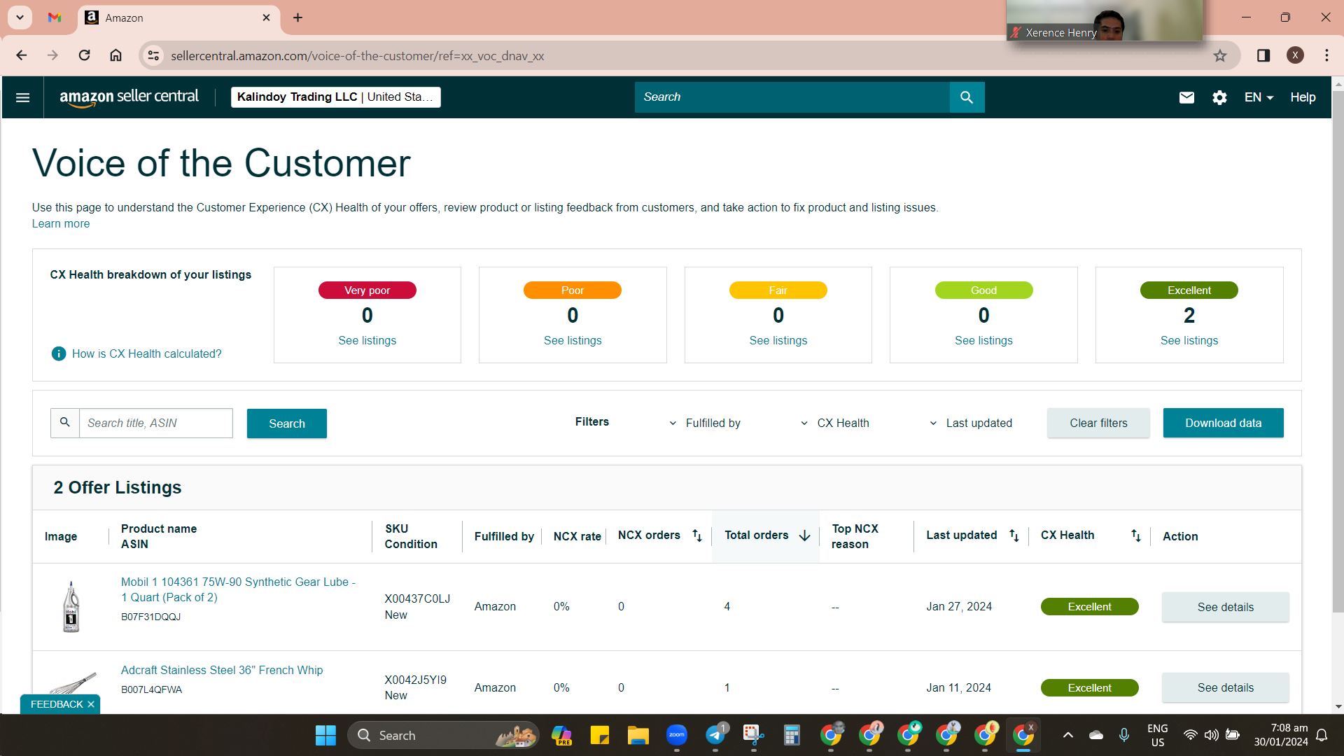
Task: Open Calculator from the taskbar
Action: coord(792,736)
